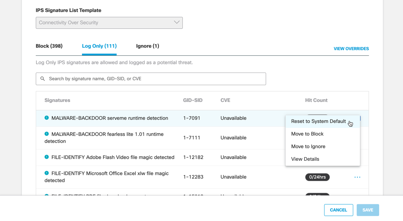Click the GID-SID value 1-12182
The width and height of the screenshot is (403, 221).
(193, 157)
